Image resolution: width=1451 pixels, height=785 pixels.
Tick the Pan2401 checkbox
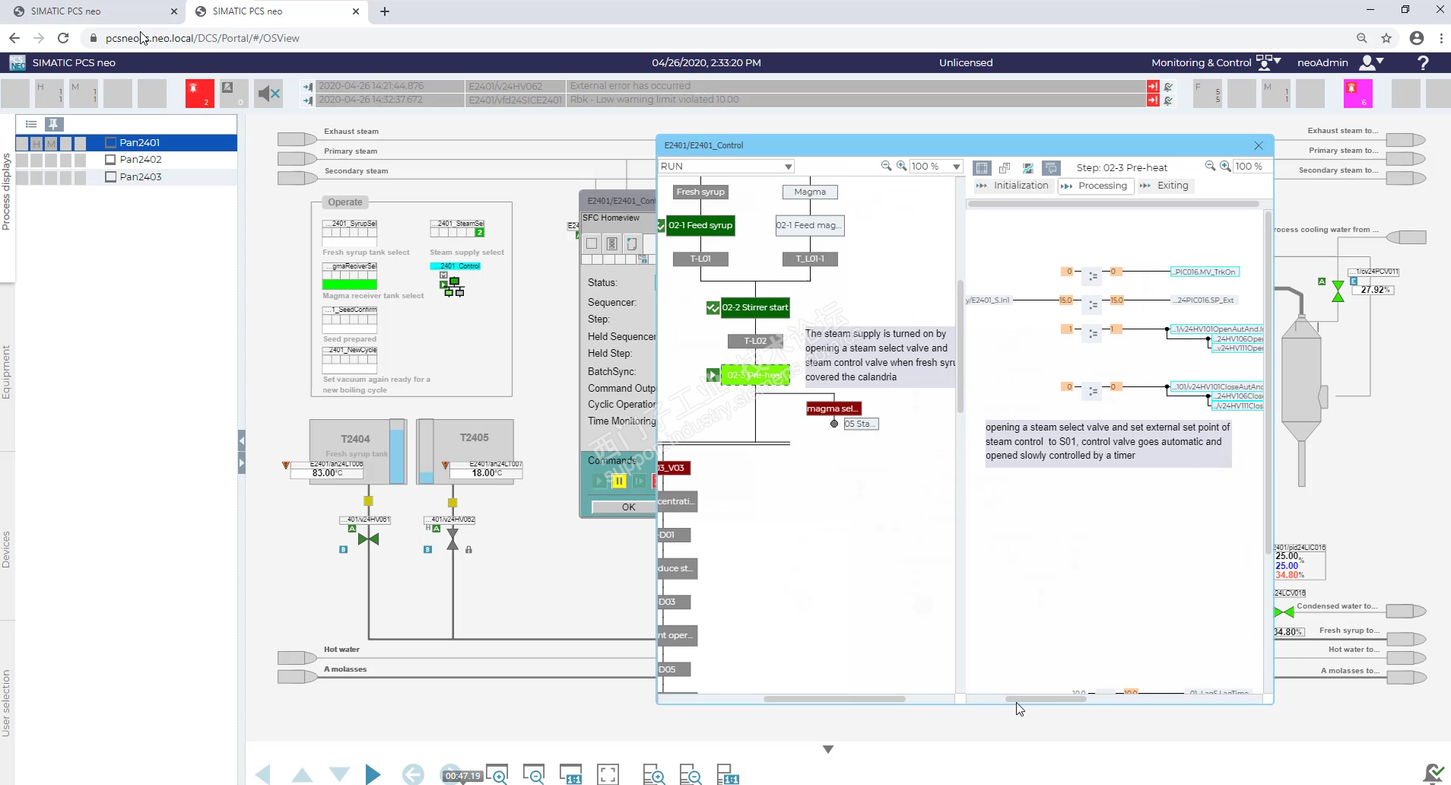click(x=110, y=142)
